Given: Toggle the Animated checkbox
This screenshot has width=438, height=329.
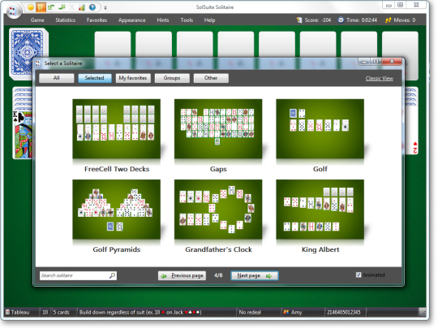Looking at the screenshot, I should 359,275.
